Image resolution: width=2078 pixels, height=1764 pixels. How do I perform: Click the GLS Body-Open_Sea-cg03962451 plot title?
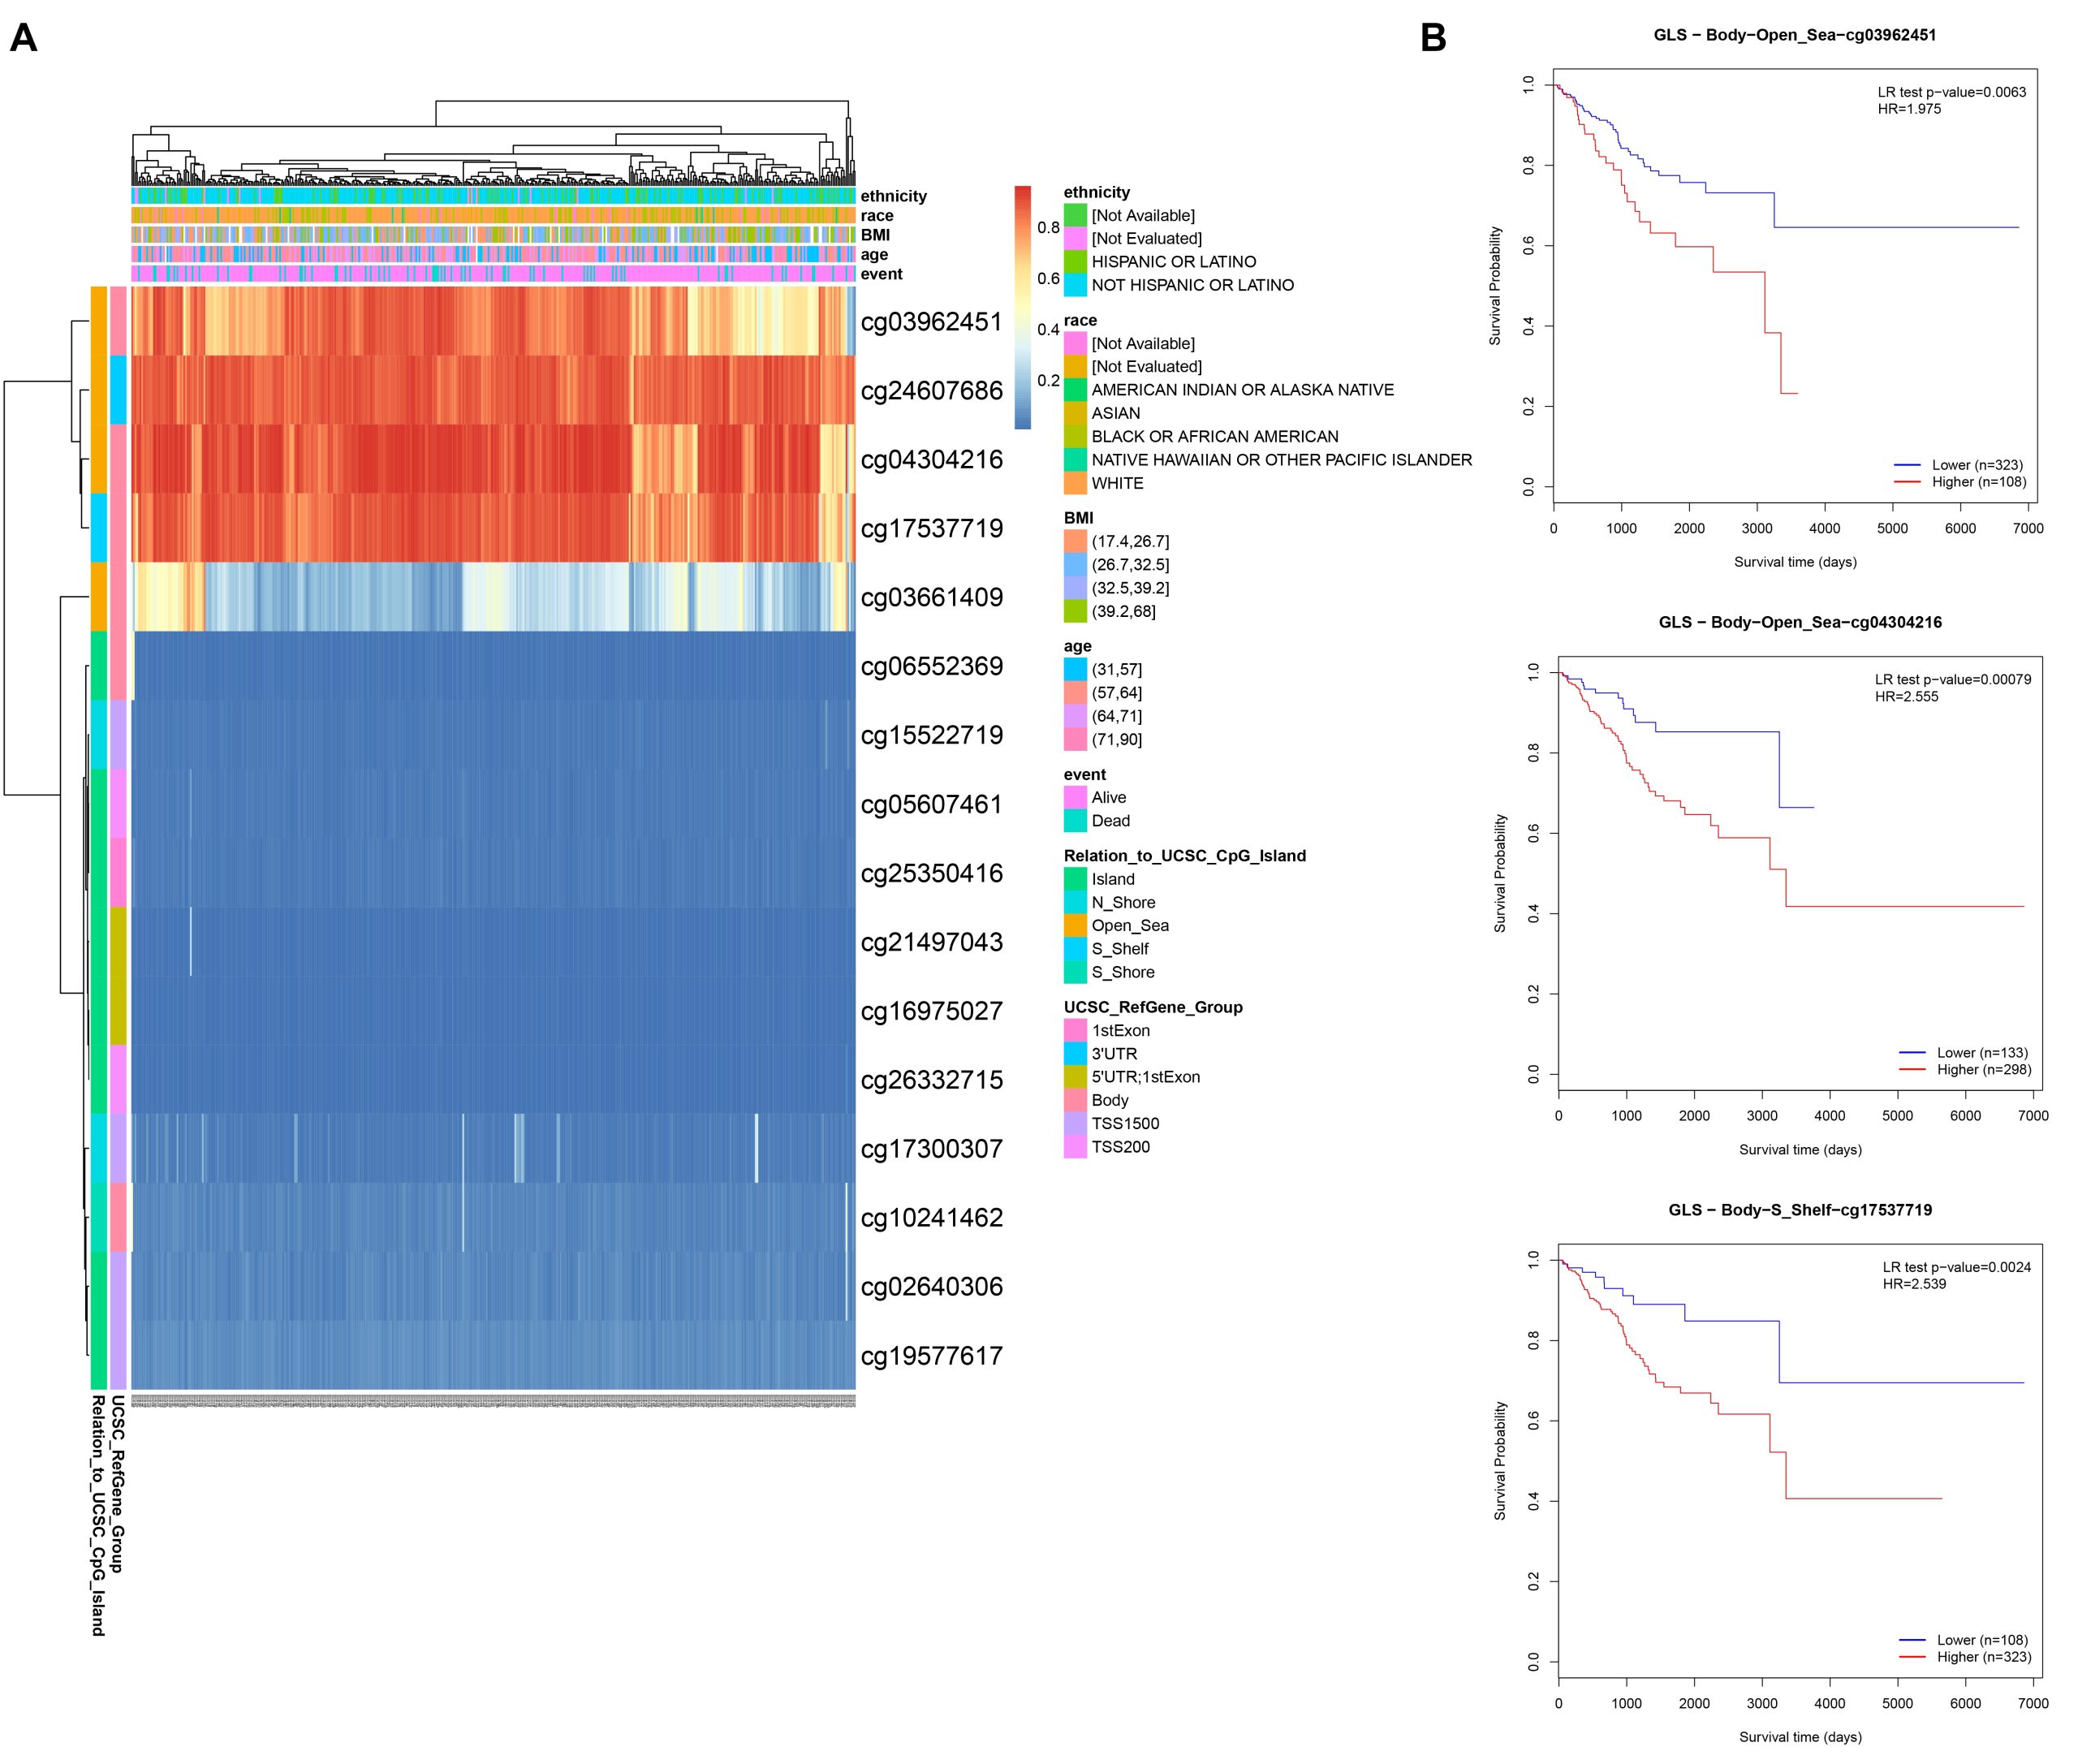1794,35
